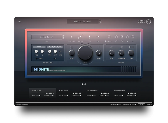Toggle the Filter power beside the envelope knobs
Image resolution: width=168 pixels, height=123 pixels.
(106, 41)
